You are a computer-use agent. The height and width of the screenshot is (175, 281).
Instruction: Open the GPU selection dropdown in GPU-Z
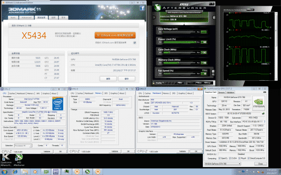coord(223,164)
